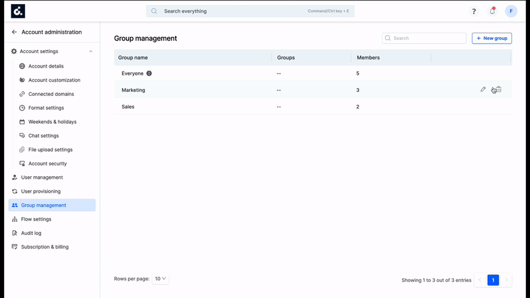Click the Group name column header
The height and width of the screenshot is (298, 530).
point(133,58)
